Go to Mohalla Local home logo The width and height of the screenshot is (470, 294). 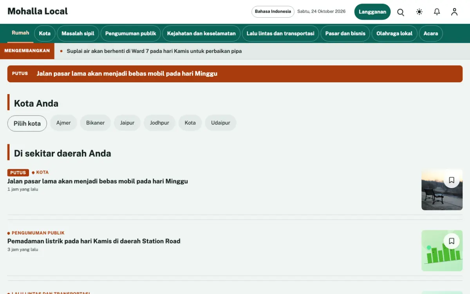coord(38,11)
